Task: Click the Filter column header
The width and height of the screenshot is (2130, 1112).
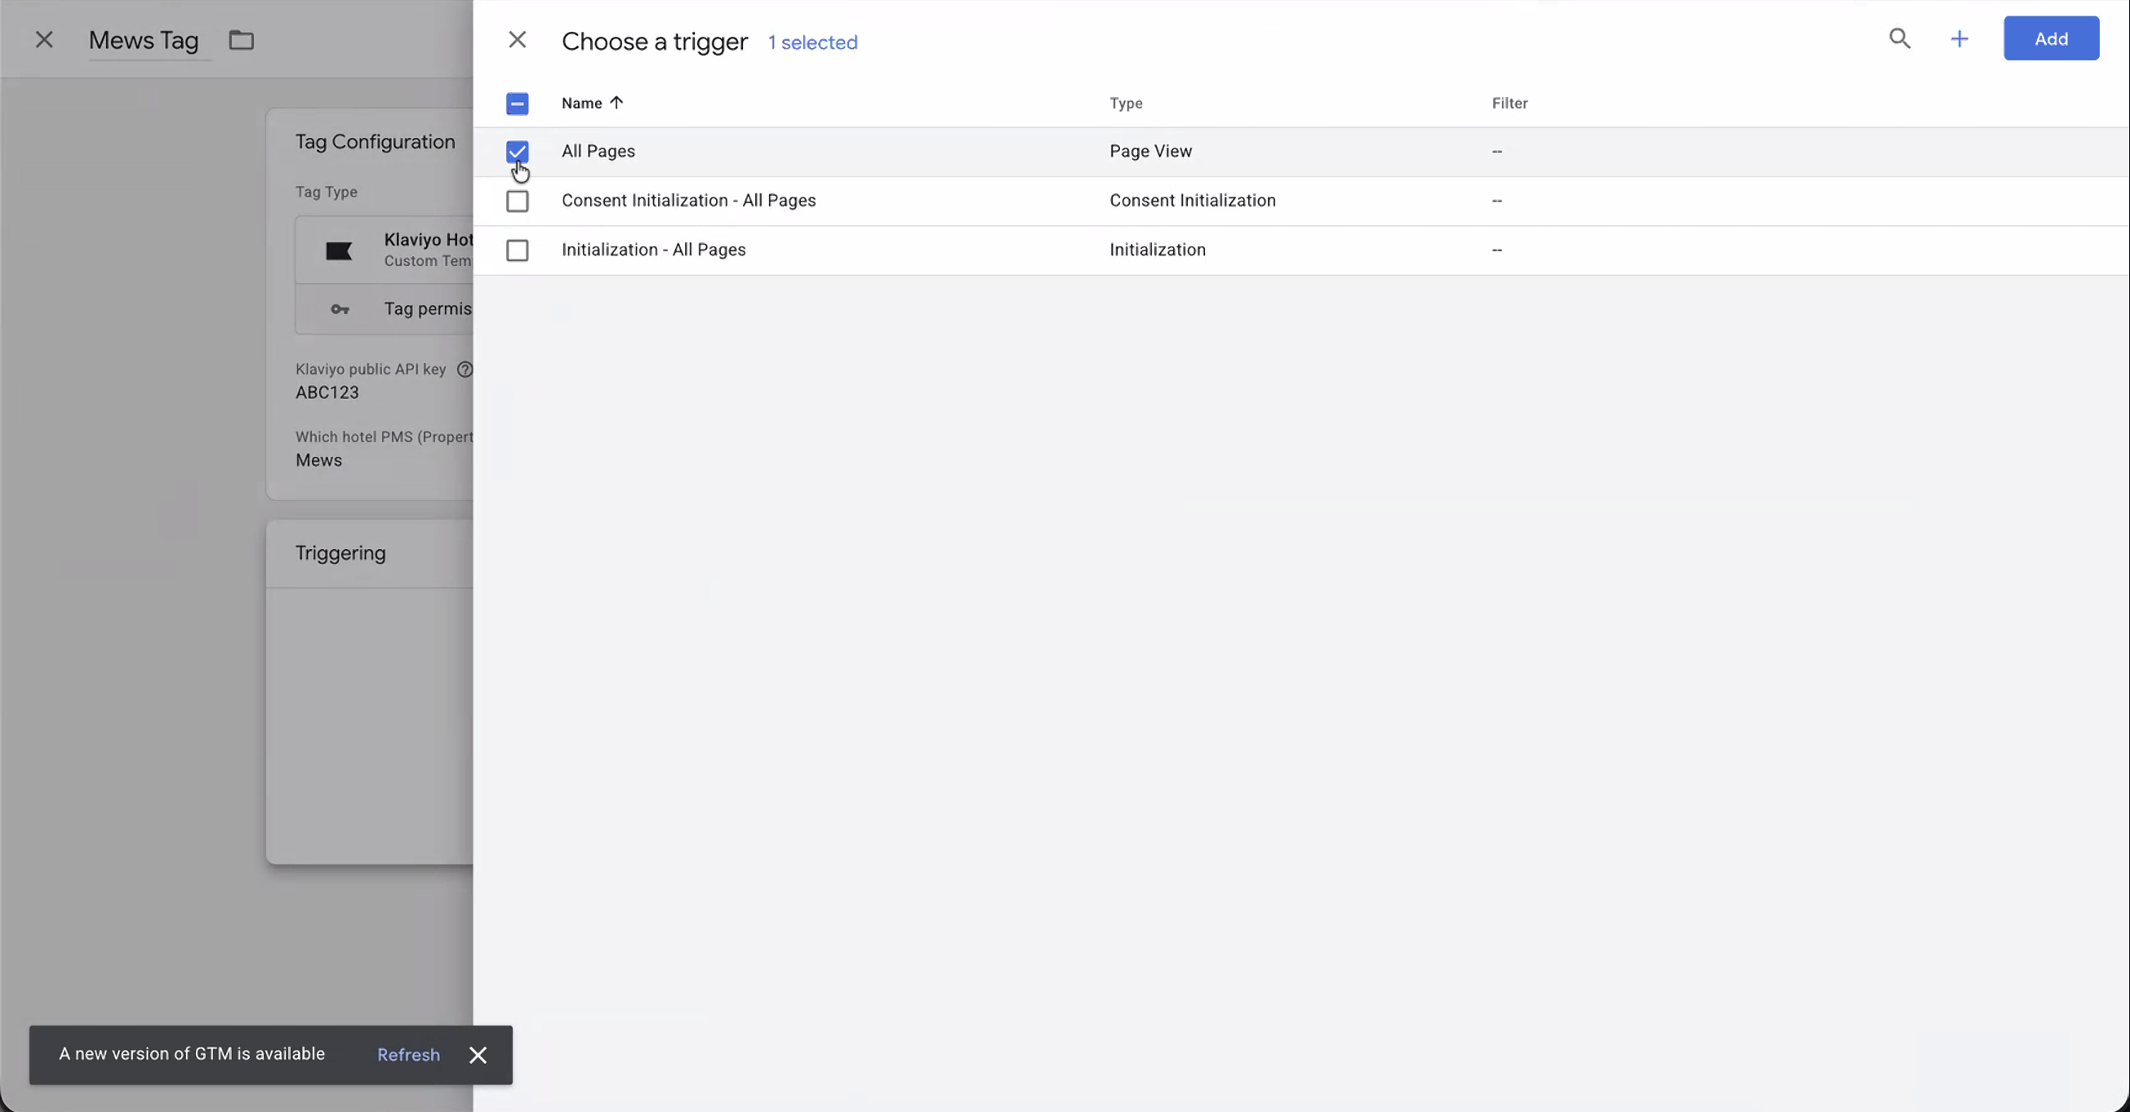Action: coord(1509,104)
